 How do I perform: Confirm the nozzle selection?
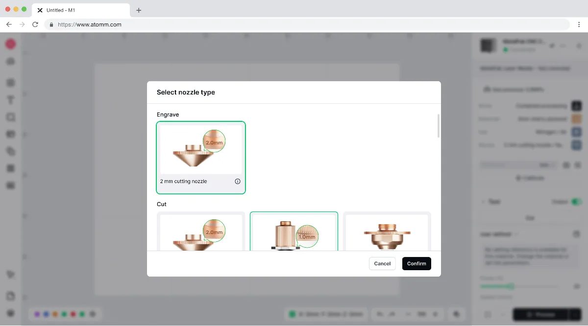tap(416, 263)
